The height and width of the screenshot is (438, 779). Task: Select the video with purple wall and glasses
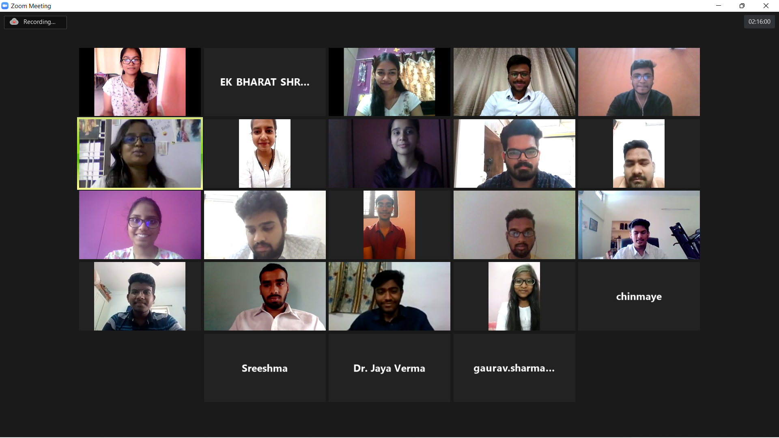(140, 225)
